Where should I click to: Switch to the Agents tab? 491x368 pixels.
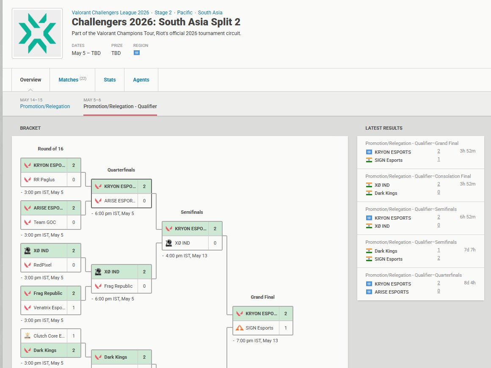coord(141,80)
